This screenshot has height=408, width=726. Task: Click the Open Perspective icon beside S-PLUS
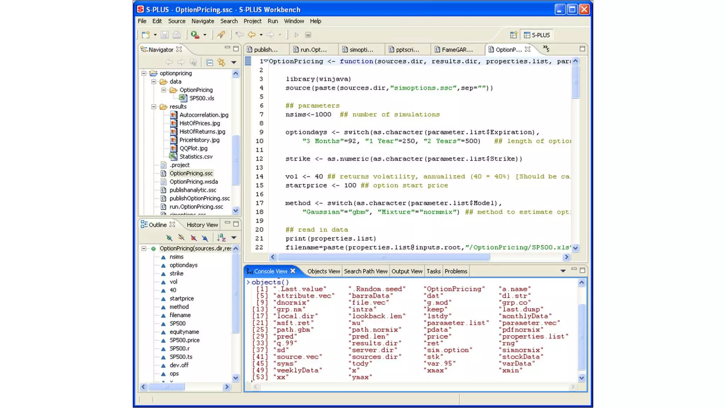(513, 35)
